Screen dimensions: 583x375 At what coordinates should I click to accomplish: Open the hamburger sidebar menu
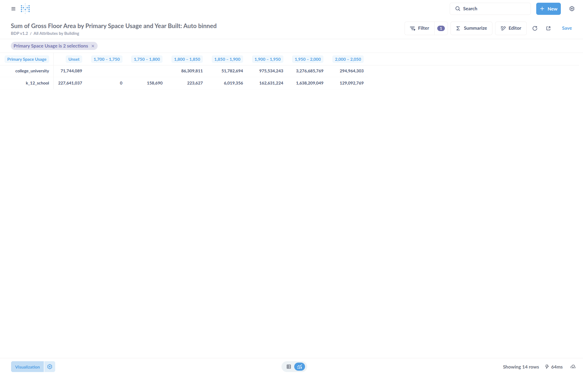pos(13,9)
